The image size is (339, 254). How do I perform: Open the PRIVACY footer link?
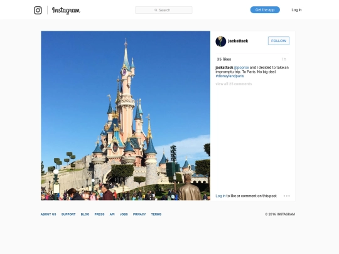pos(139,214)
